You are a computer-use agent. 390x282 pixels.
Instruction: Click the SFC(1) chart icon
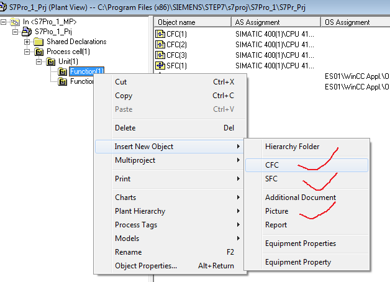point(160,65)
